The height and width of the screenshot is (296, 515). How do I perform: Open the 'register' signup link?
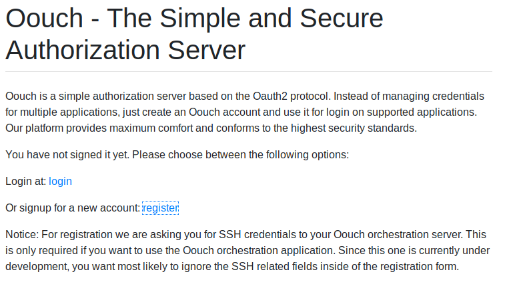pyautogui.click(x=160, y=208)
